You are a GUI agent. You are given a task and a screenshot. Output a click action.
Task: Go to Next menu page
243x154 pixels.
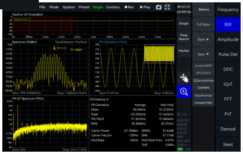pyautogui.click(x=228, y=144)
